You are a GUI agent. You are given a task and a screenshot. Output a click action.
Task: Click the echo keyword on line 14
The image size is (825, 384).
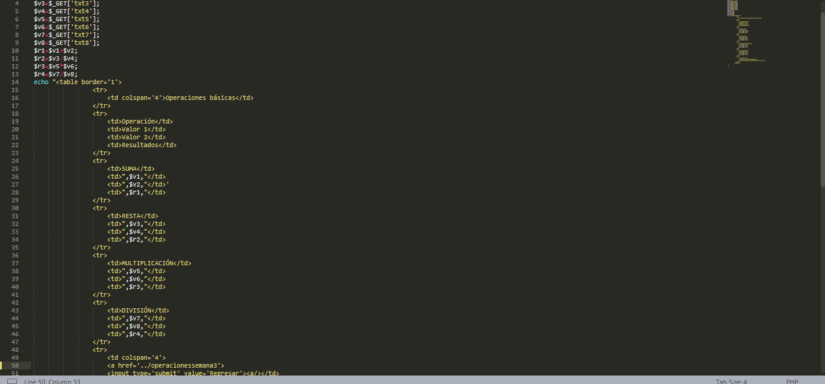coord(41,82)
